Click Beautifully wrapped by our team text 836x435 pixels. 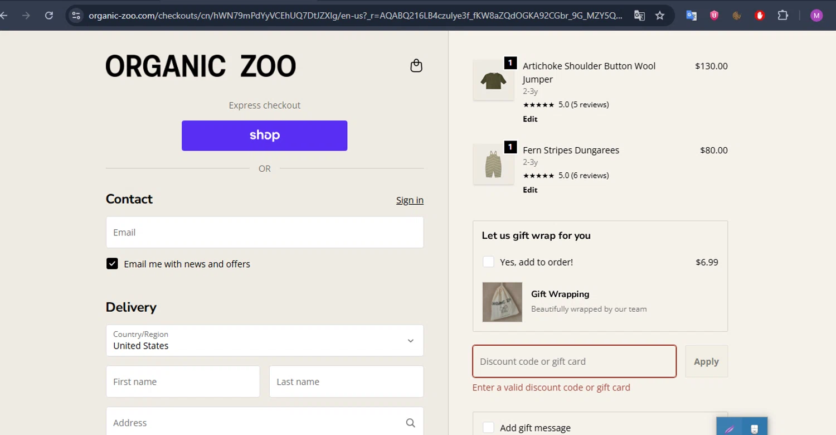589,309
